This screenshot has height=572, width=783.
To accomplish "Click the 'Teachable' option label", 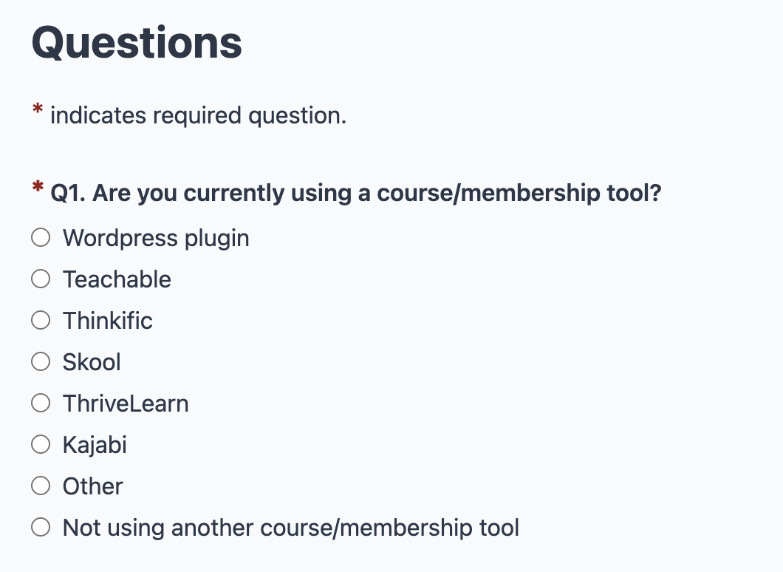I will click(x=117, y=279).
